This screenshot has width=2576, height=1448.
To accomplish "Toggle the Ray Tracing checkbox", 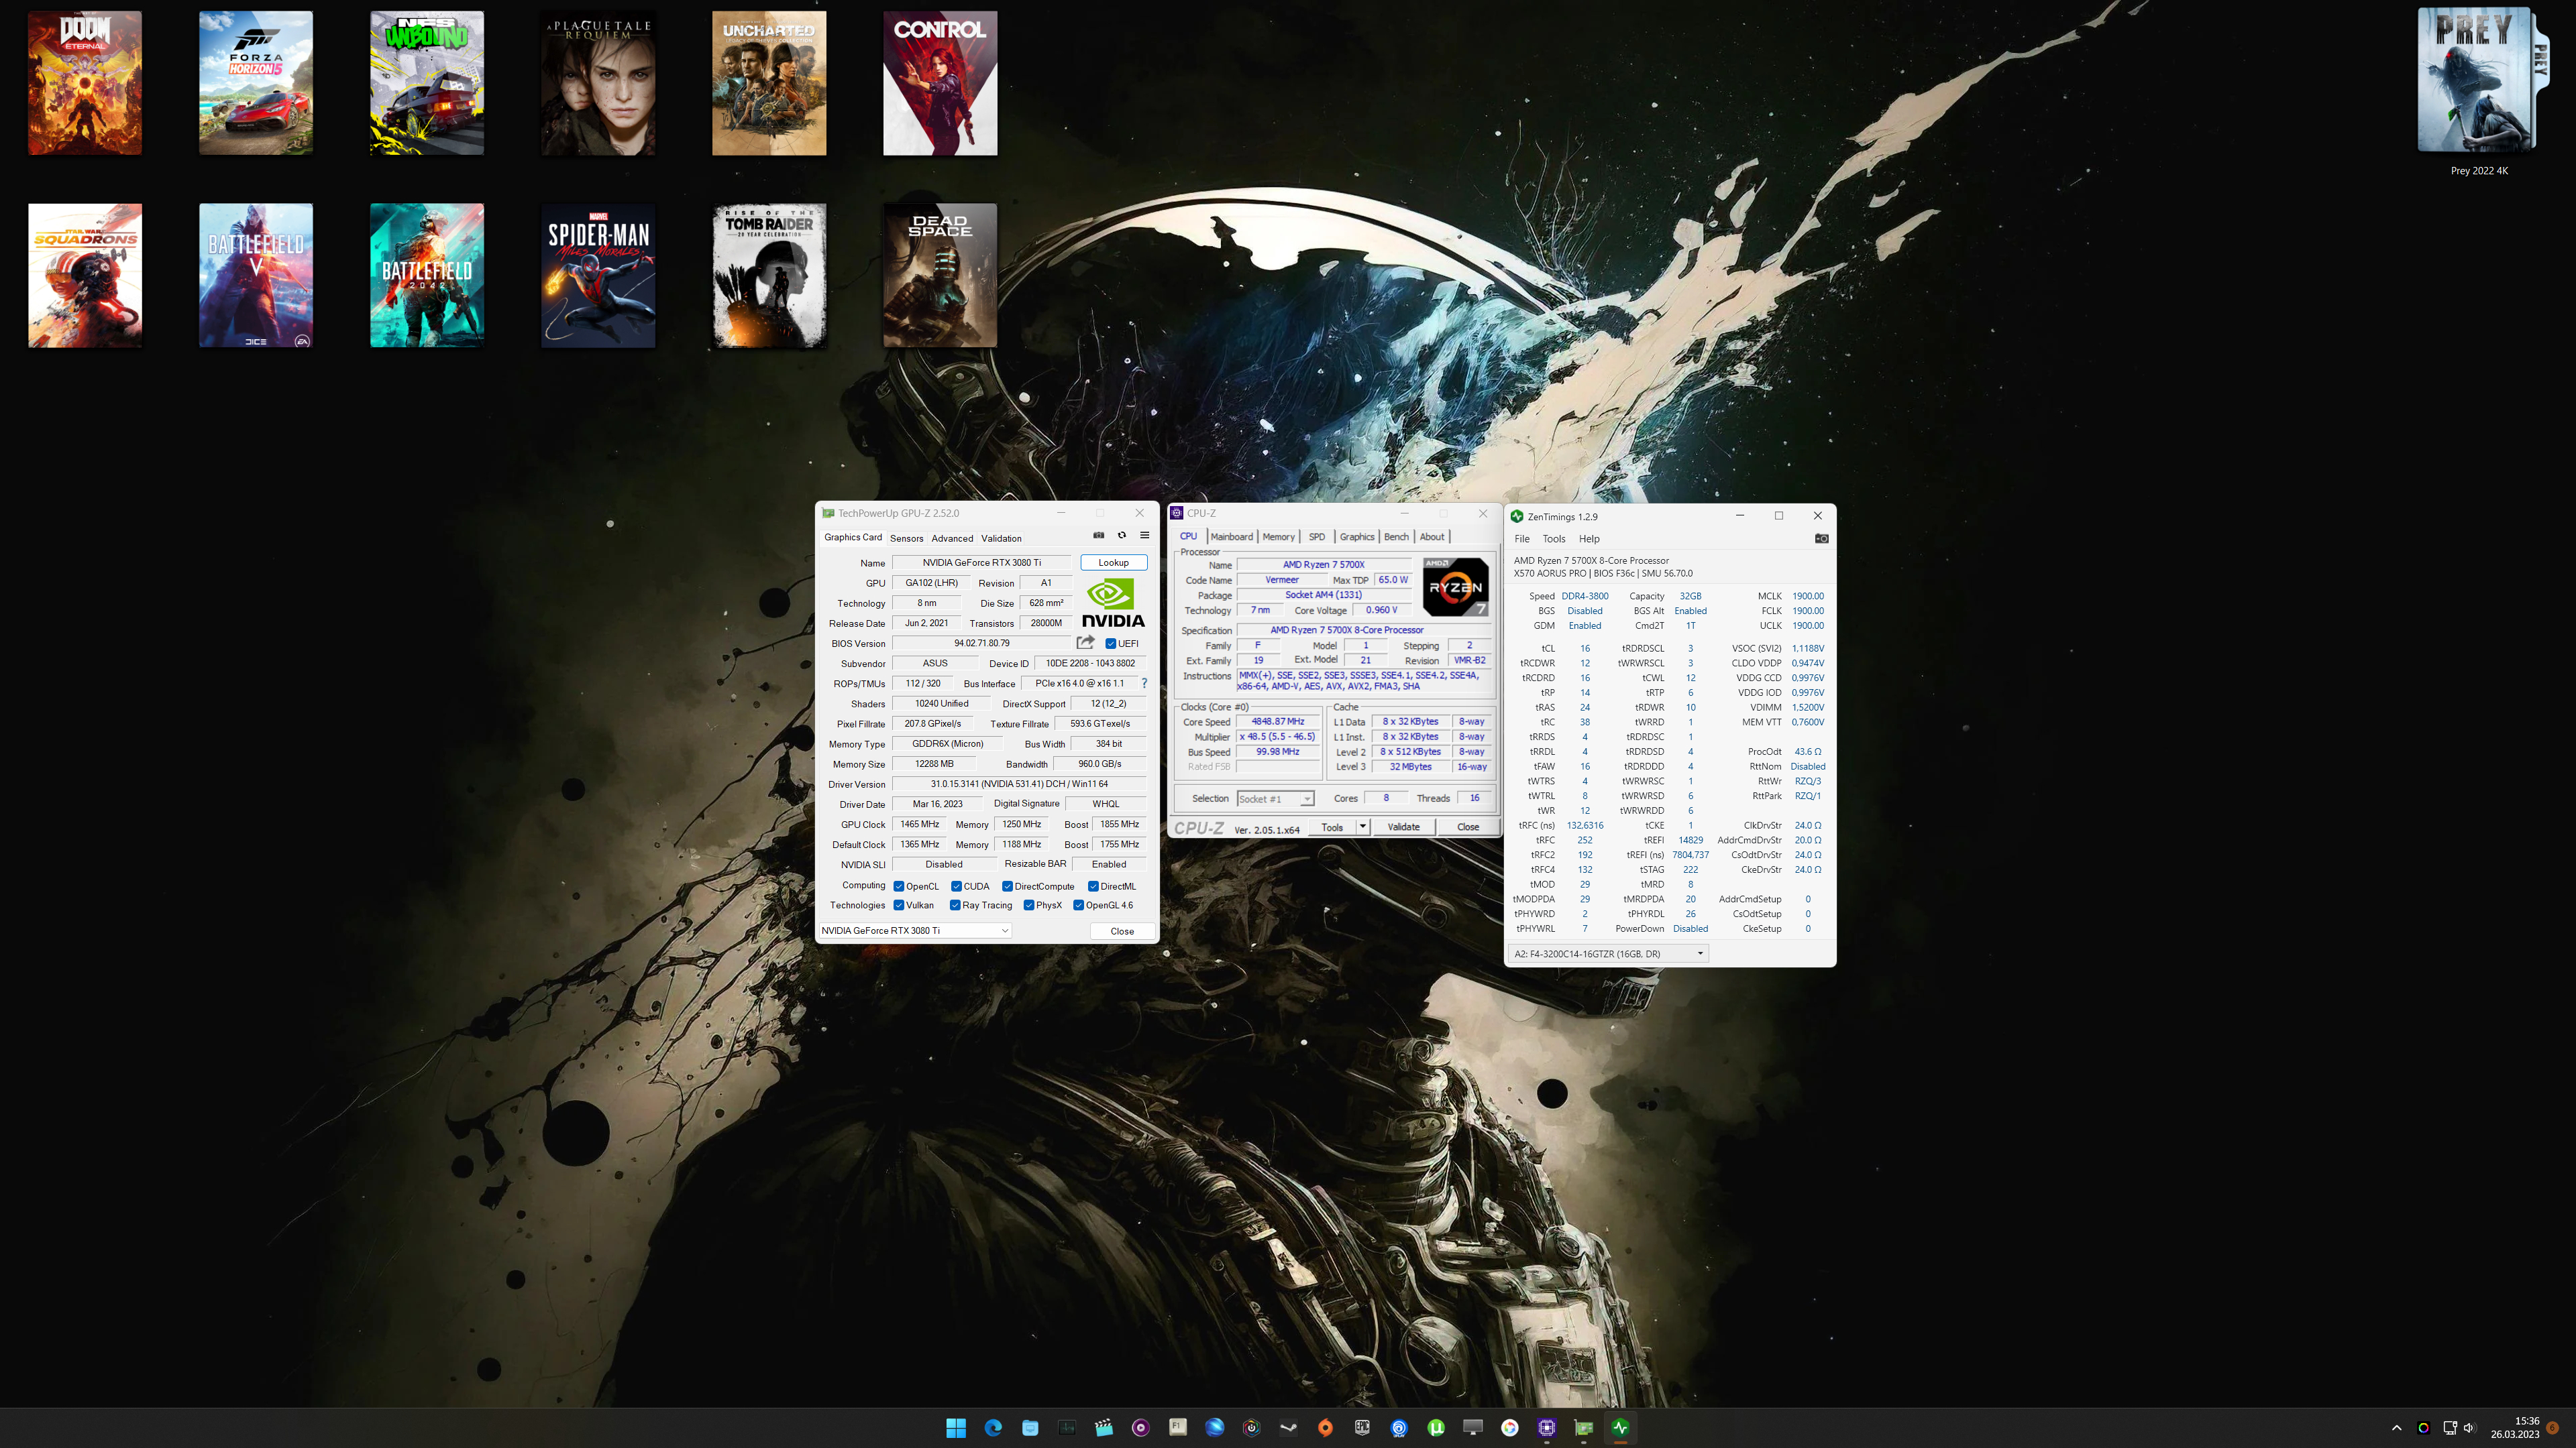I will pos(955,906).
